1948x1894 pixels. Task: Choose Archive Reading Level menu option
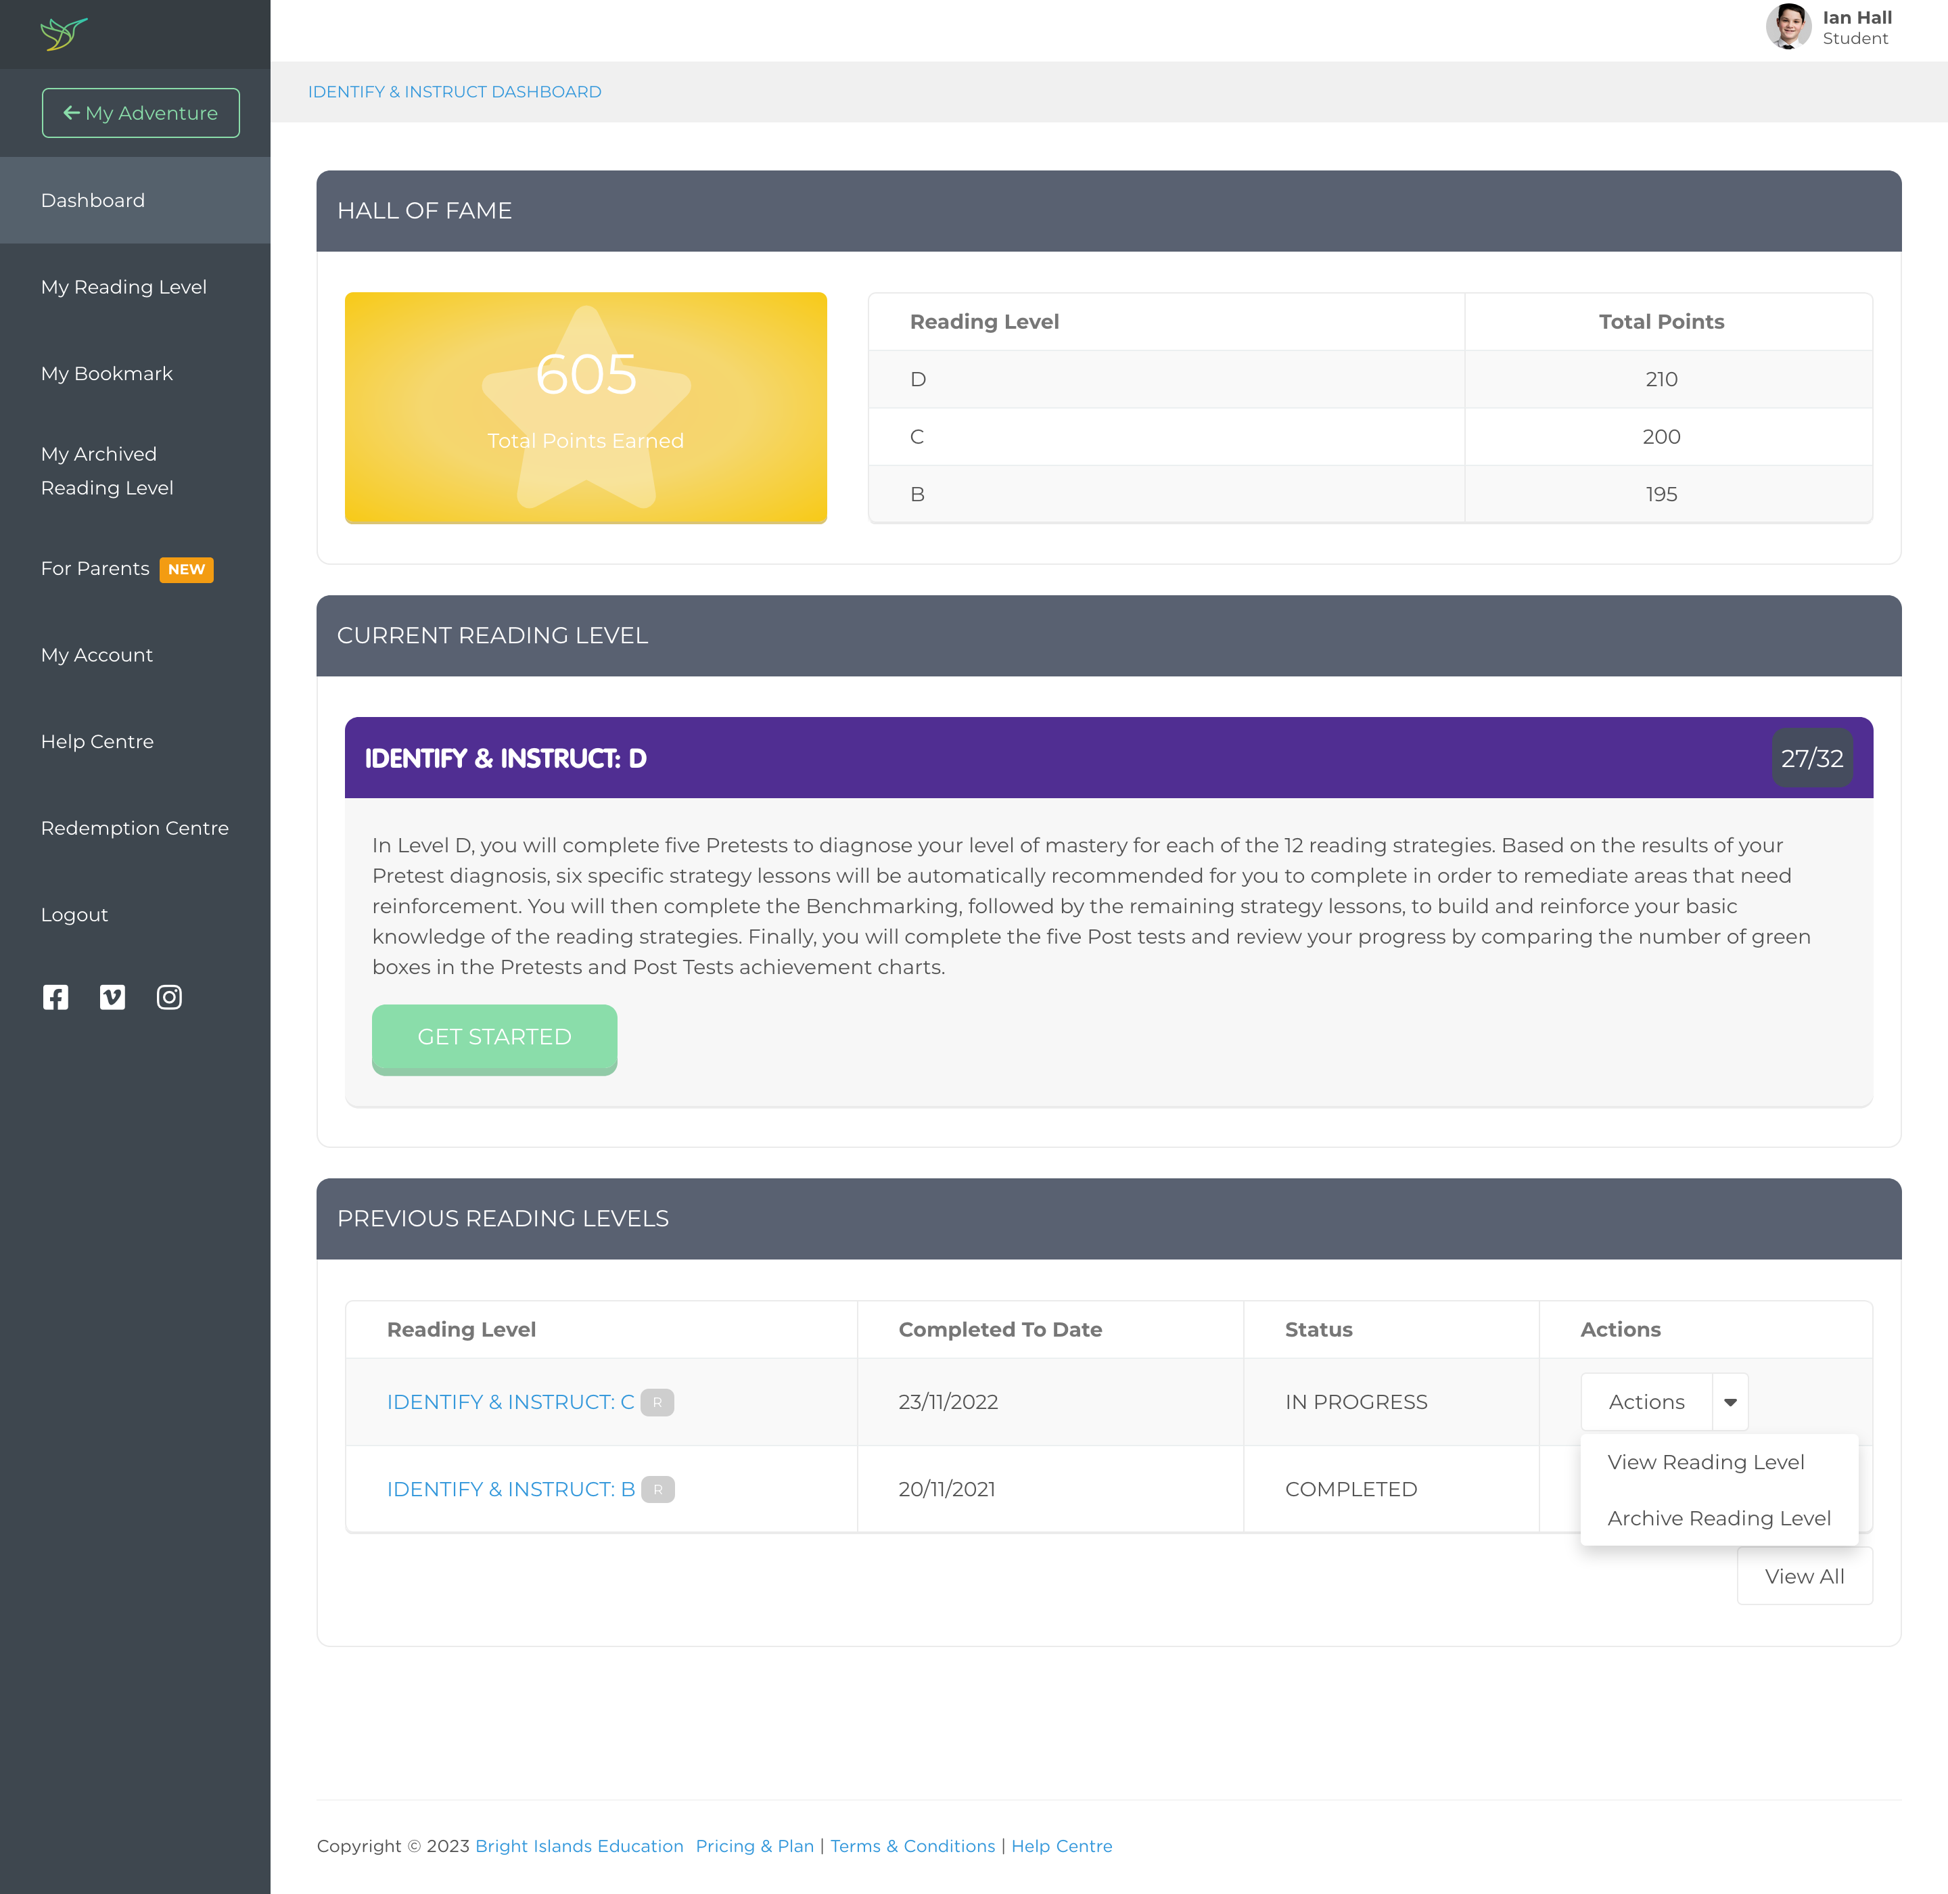coord(1718,1518)
